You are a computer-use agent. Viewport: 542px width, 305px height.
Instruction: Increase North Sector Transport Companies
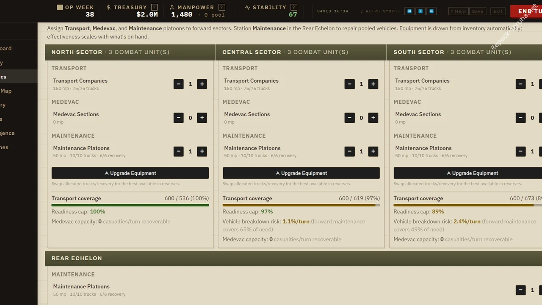(202, 84)
